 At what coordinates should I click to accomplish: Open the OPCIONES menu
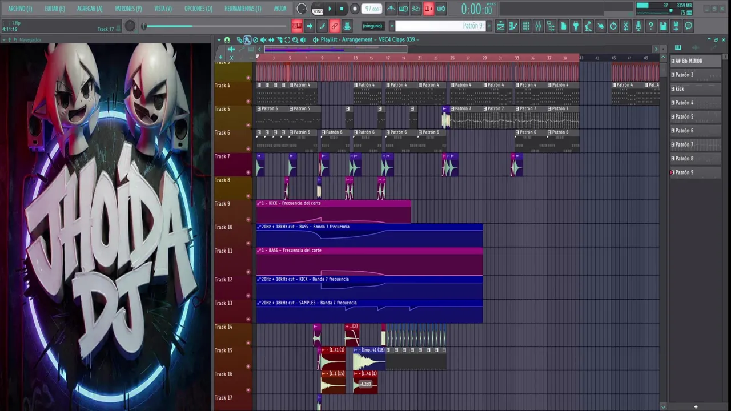[x=198, y=9]
